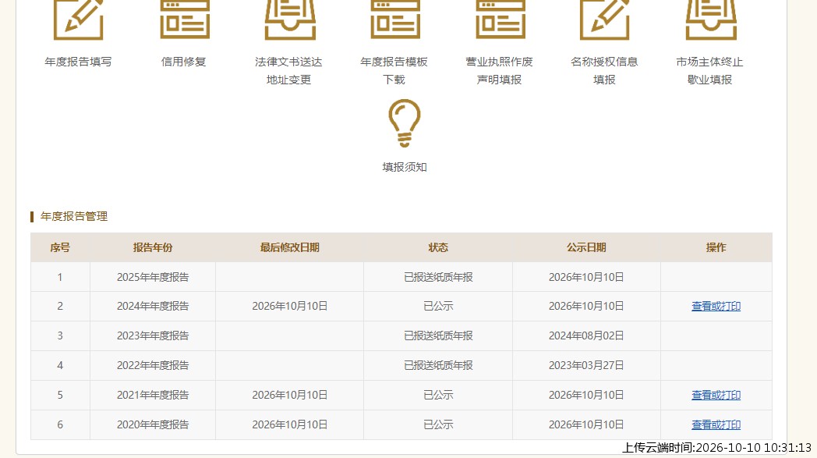817x458 pixels.
Task: Click 已公示 status in the 2021 row
Action: [438, 396]
